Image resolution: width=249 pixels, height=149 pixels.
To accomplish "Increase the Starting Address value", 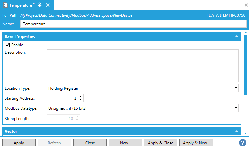I will click(81, 96).
